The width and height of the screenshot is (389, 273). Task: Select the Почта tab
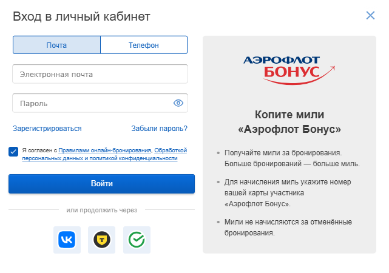coord(56,45)
